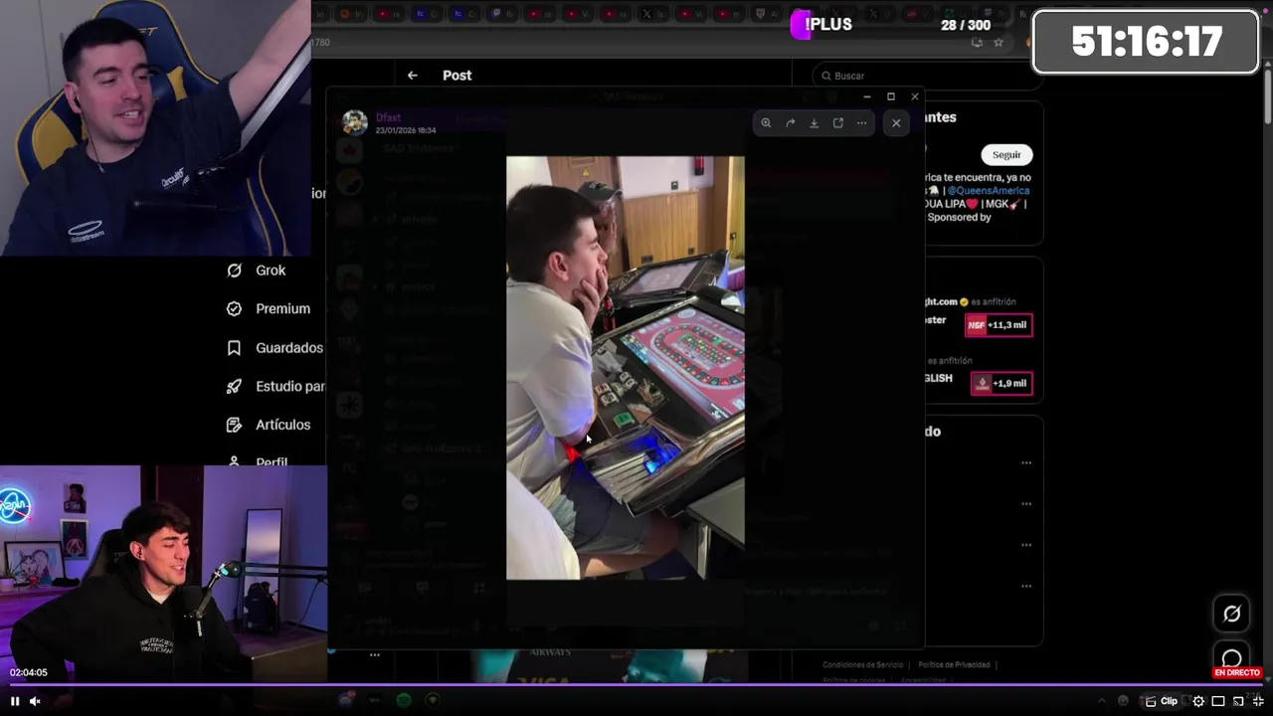Open Política de Privacidad link
Screen dimensions: 1273x716
955,665
